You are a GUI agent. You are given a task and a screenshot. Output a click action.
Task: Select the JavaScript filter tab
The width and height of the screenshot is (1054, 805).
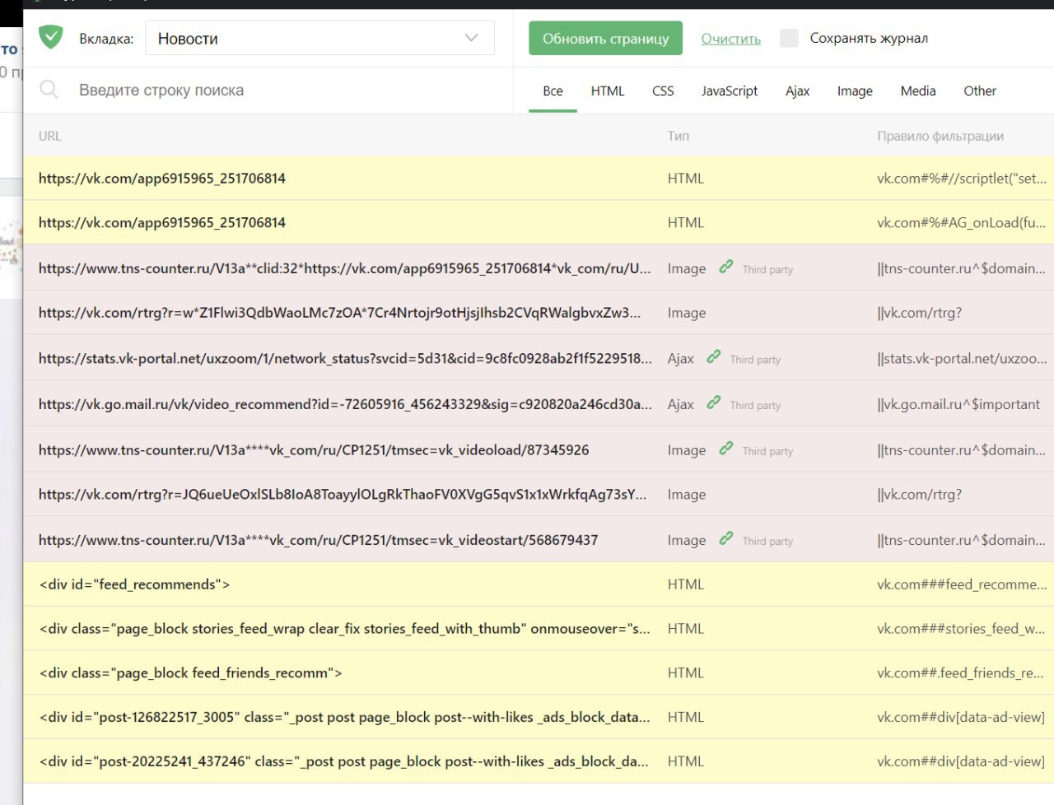730,91
